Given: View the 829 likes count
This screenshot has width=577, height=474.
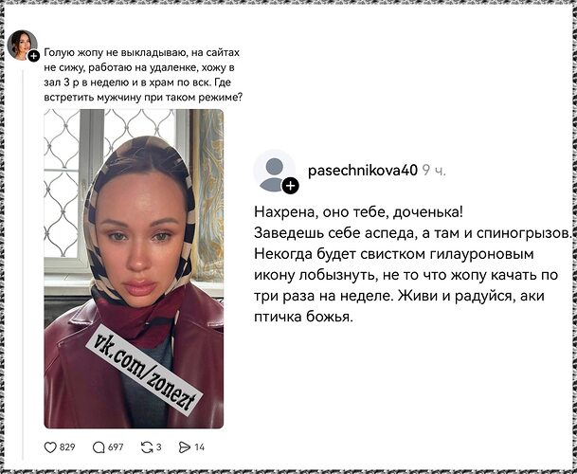Looking at the screenshot, I should point(67,447).
